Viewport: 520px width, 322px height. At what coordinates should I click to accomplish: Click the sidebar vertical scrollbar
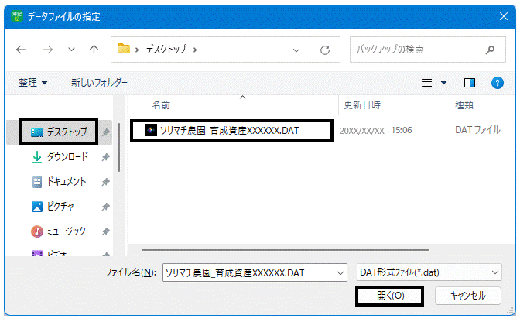(119, 148)
